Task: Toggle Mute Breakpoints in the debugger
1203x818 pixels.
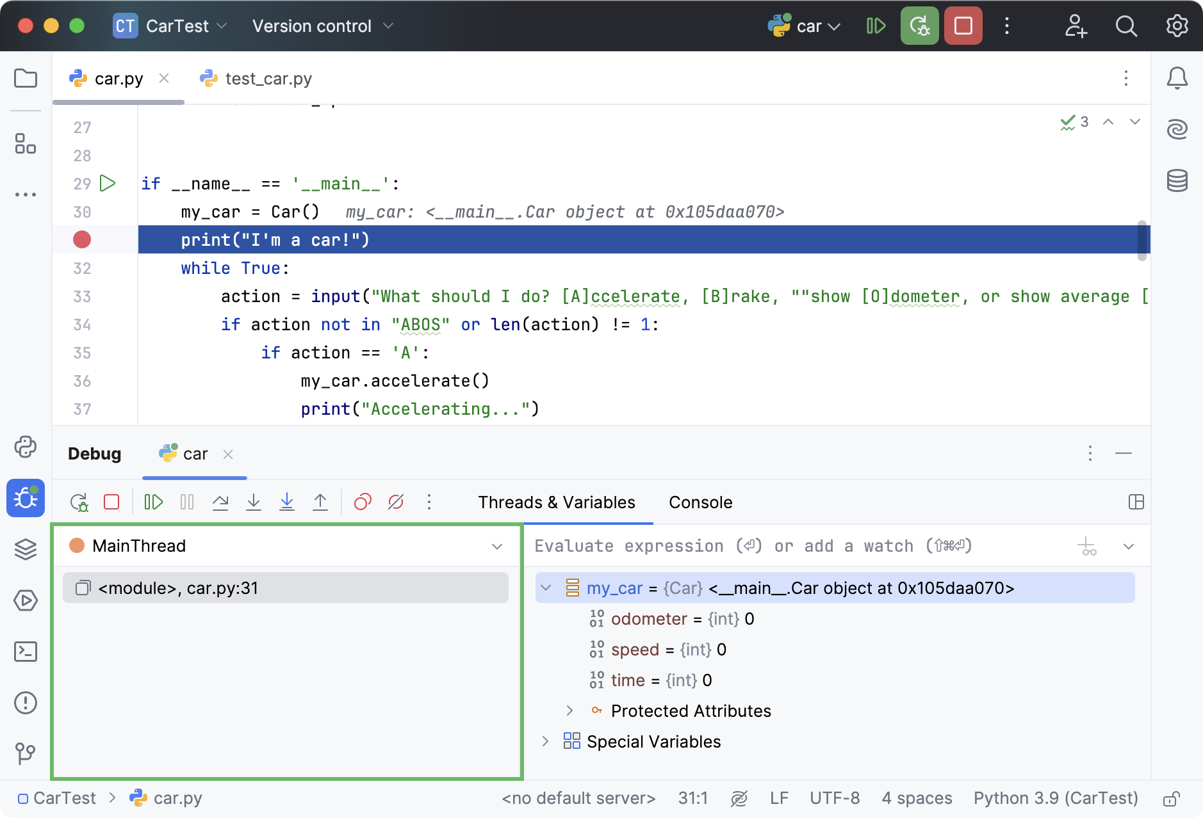Action: point(395,502)
